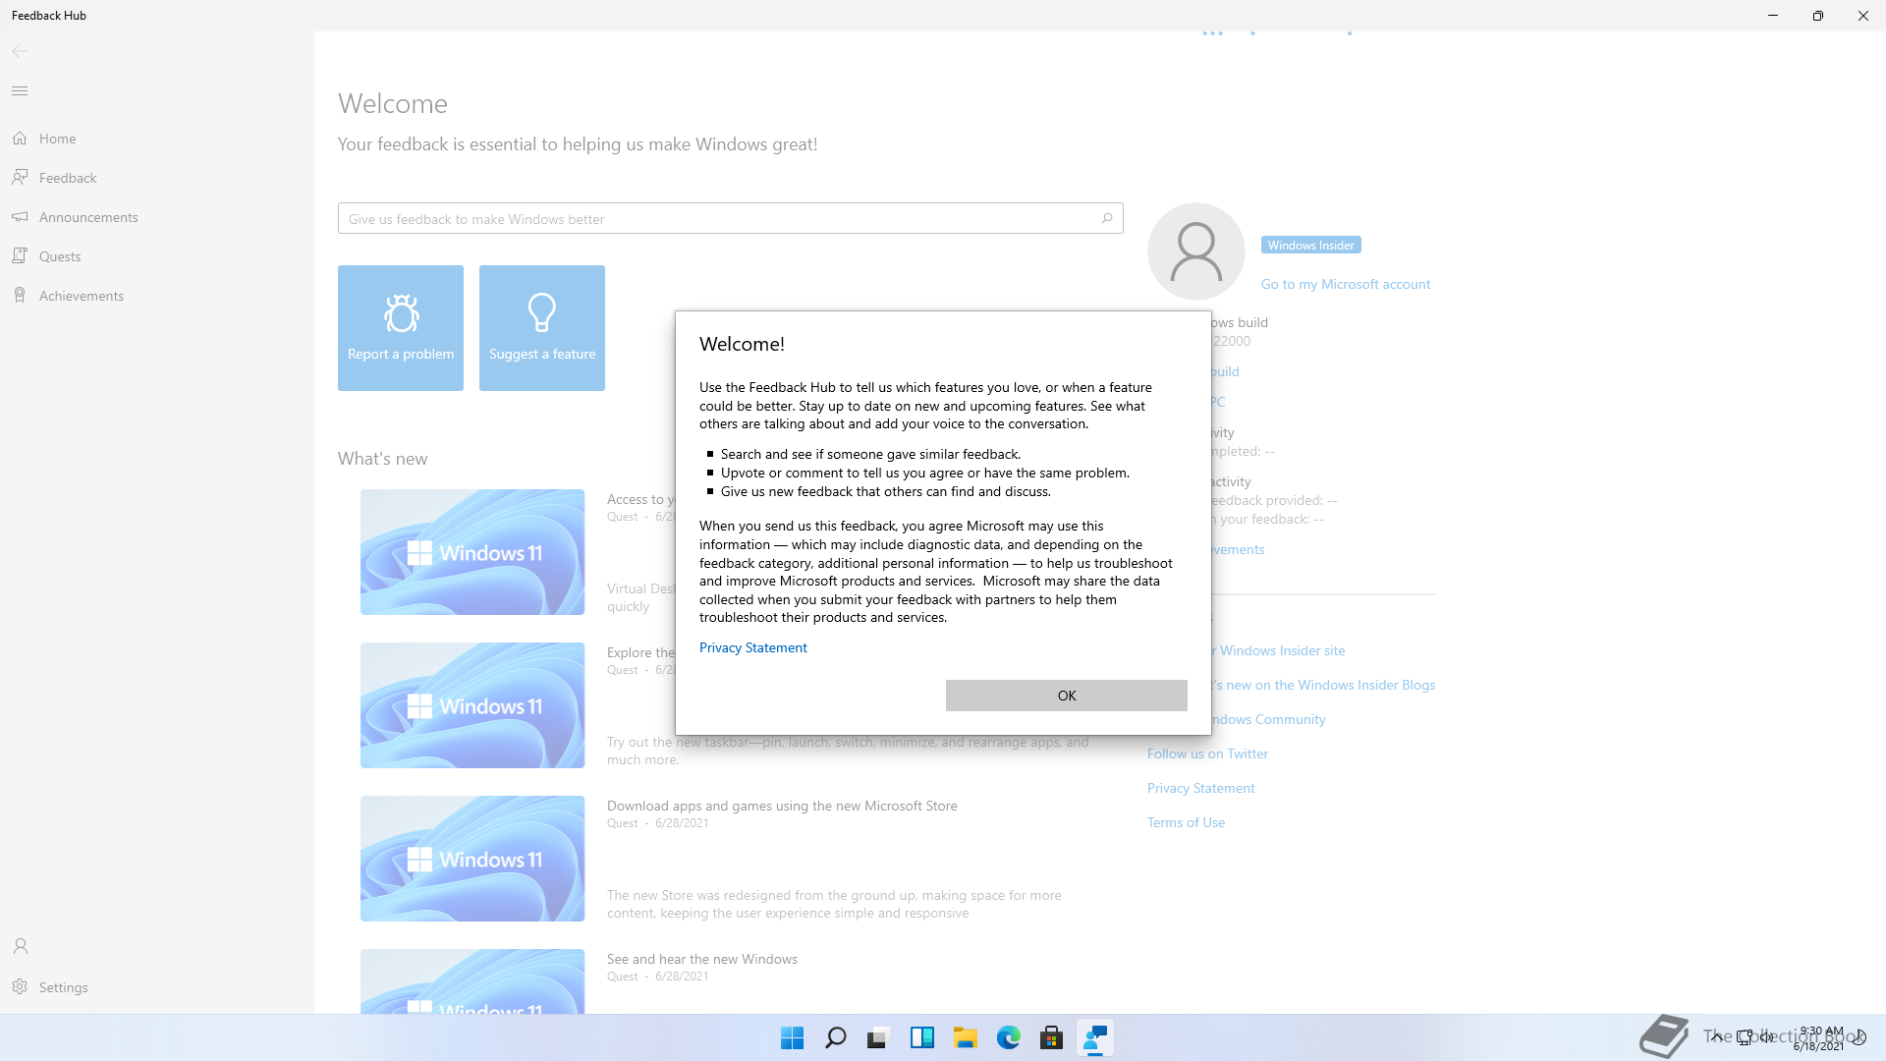This screenshot has width=1886, height=1061.
Task: Open Settings in the sidebar
Action: tap(157, 987)
